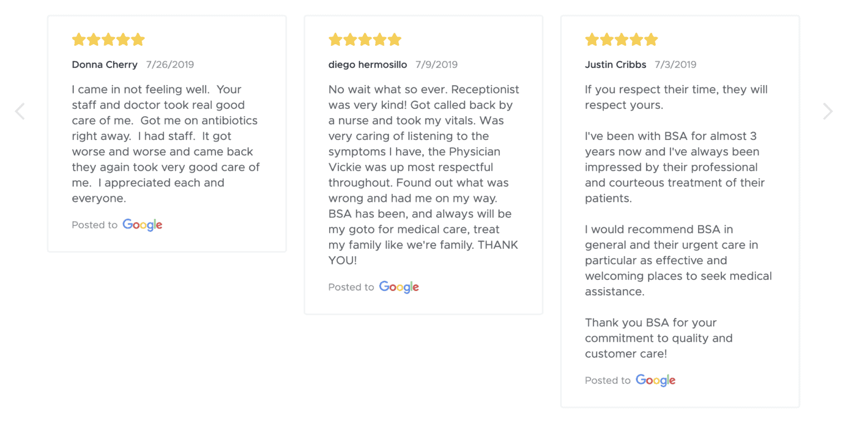The height and width of the screenshot is (423, 851).
Task: Select the date 7/26/2019 on Donna Cherry's review
Action: [170, 64]
